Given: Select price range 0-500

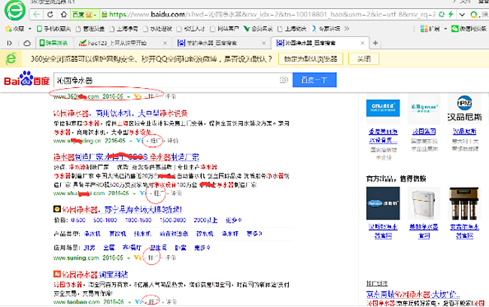Looking at the screenshot, I should click(78, 220).
